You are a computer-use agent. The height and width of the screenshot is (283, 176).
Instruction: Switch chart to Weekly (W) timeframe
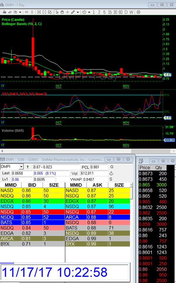point(131,12)
